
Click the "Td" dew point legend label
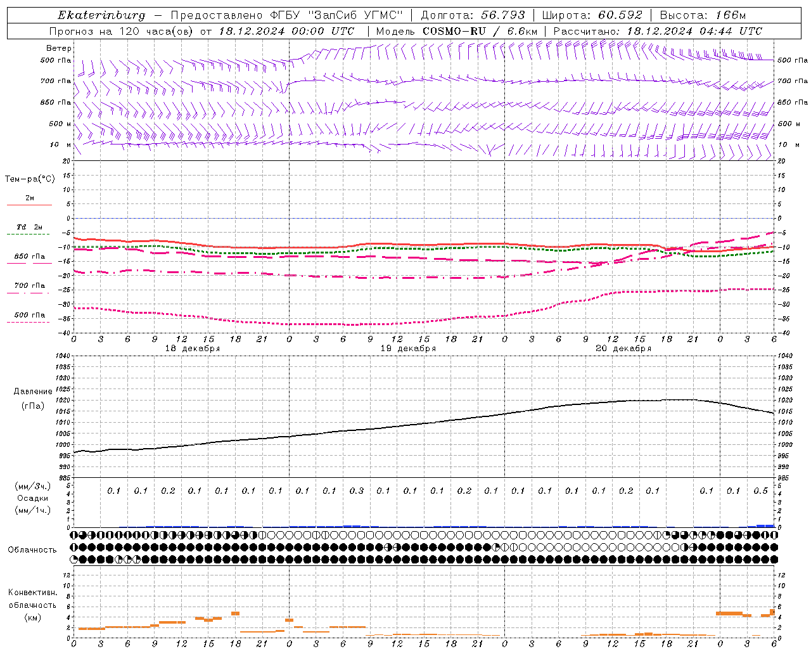[21, 227]
